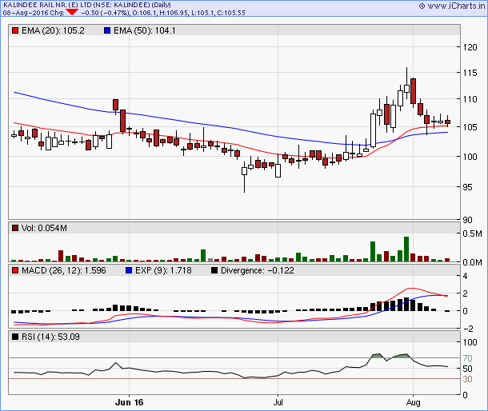
Task: Click the 90 price axis label
Action: (x=467, y=220)
